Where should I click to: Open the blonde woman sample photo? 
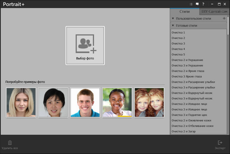point(21,102)
